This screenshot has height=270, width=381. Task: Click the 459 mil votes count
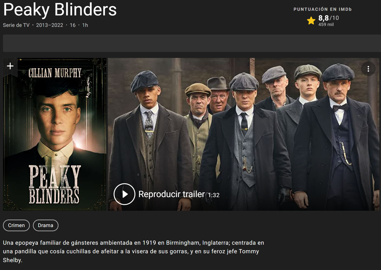tap(326, 25)
